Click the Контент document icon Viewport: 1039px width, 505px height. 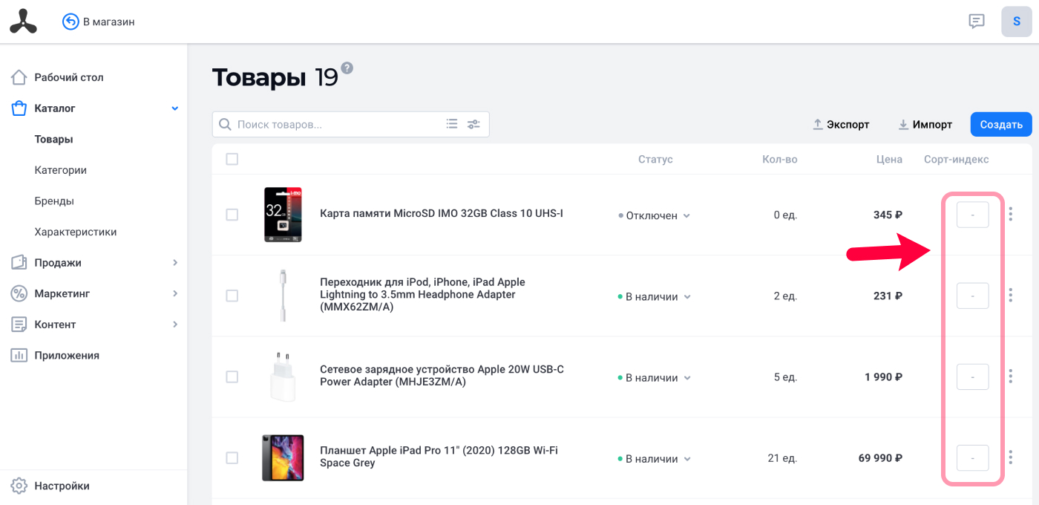[x=19, y=325]
